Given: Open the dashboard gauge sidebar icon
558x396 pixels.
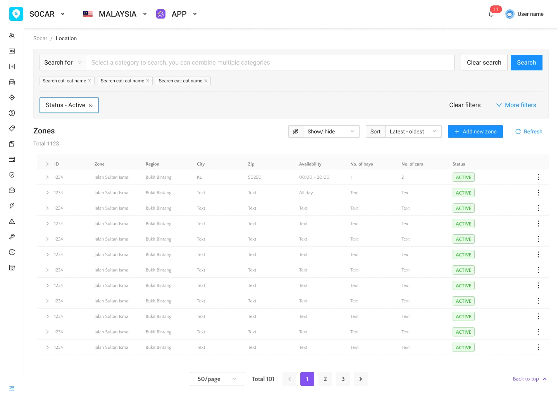Looking at the screenshot, I should (12, 190).
